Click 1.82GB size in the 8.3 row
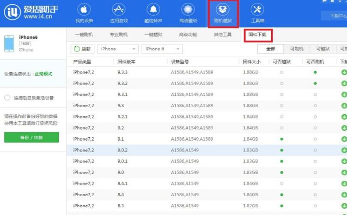 (251, 206)
